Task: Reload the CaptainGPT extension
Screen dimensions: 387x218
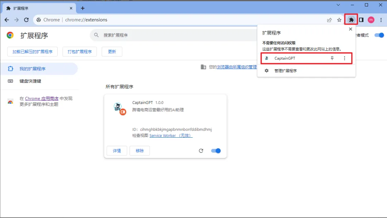Action: [201, 151]
